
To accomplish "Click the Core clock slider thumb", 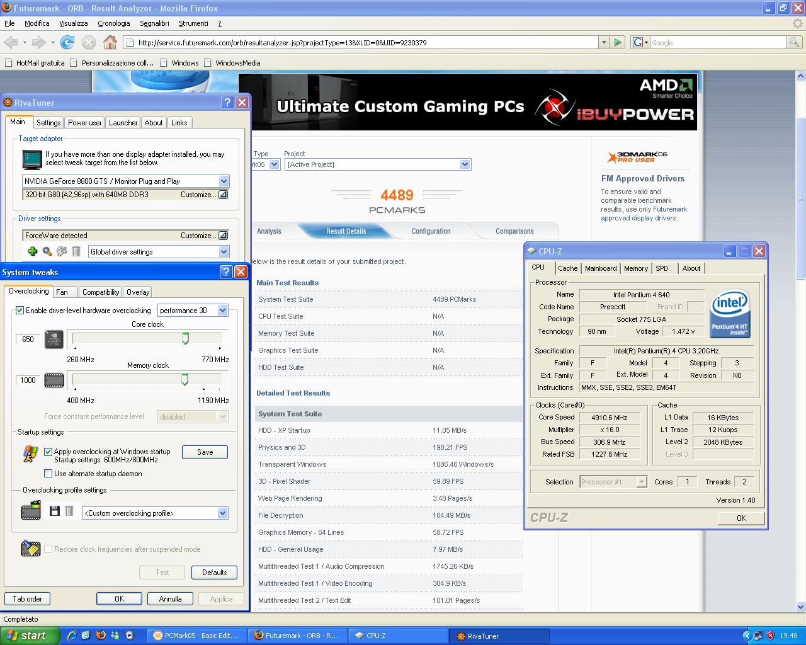I will (185, 339).
